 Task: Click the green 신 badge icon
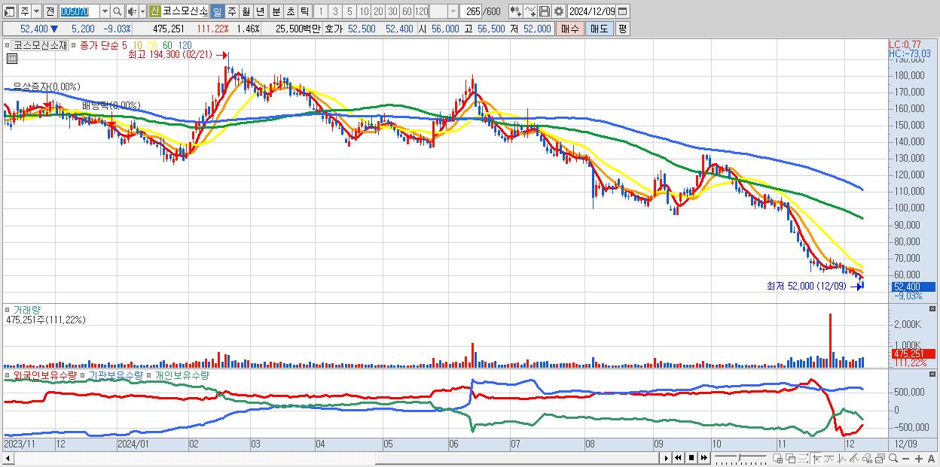pyautogui.click(x=154, y=11)
